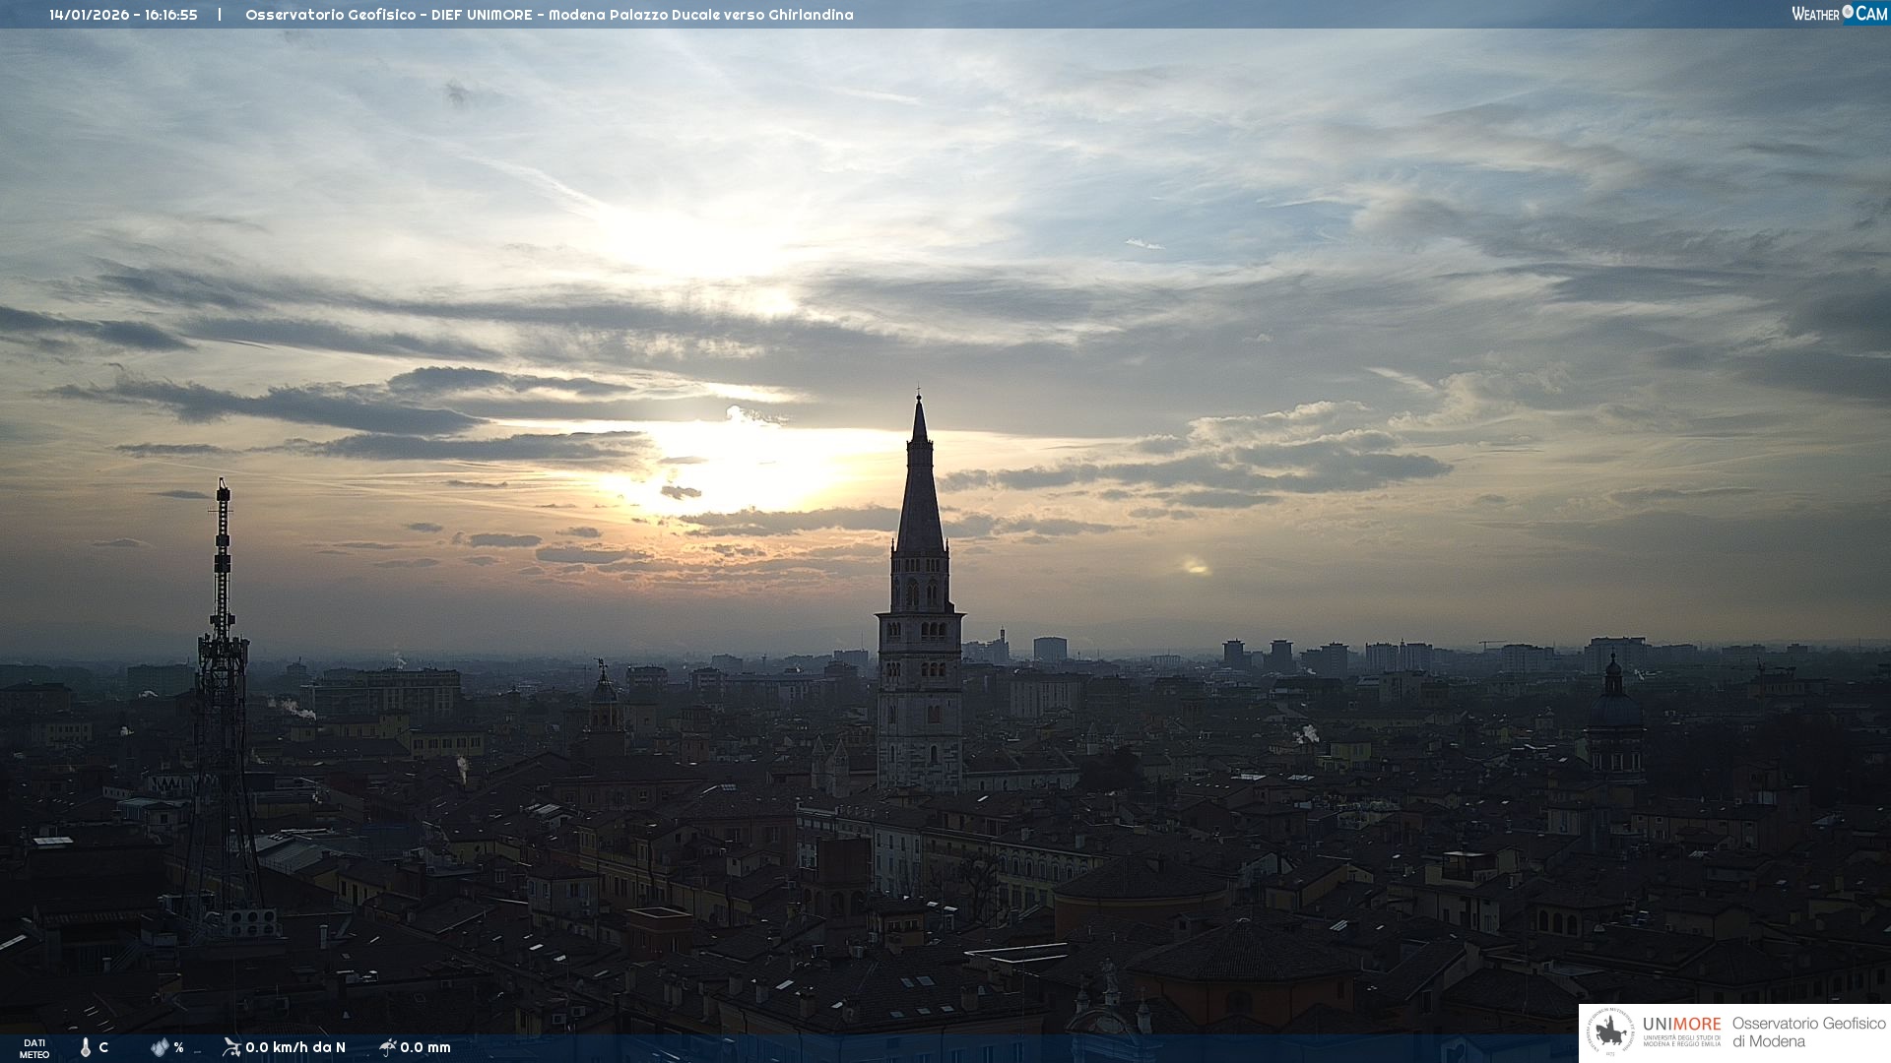Click the 0.0 mm rainfall reading
The image size is (1891, 1063).
tap(425, 1047)
